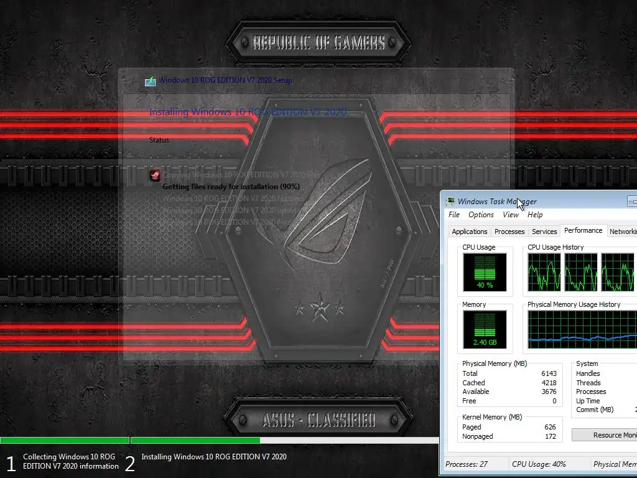Click the first setup progress bar segment
This screenshot has height=478, width=637.
pyautogui.click(x=65, y=440)
